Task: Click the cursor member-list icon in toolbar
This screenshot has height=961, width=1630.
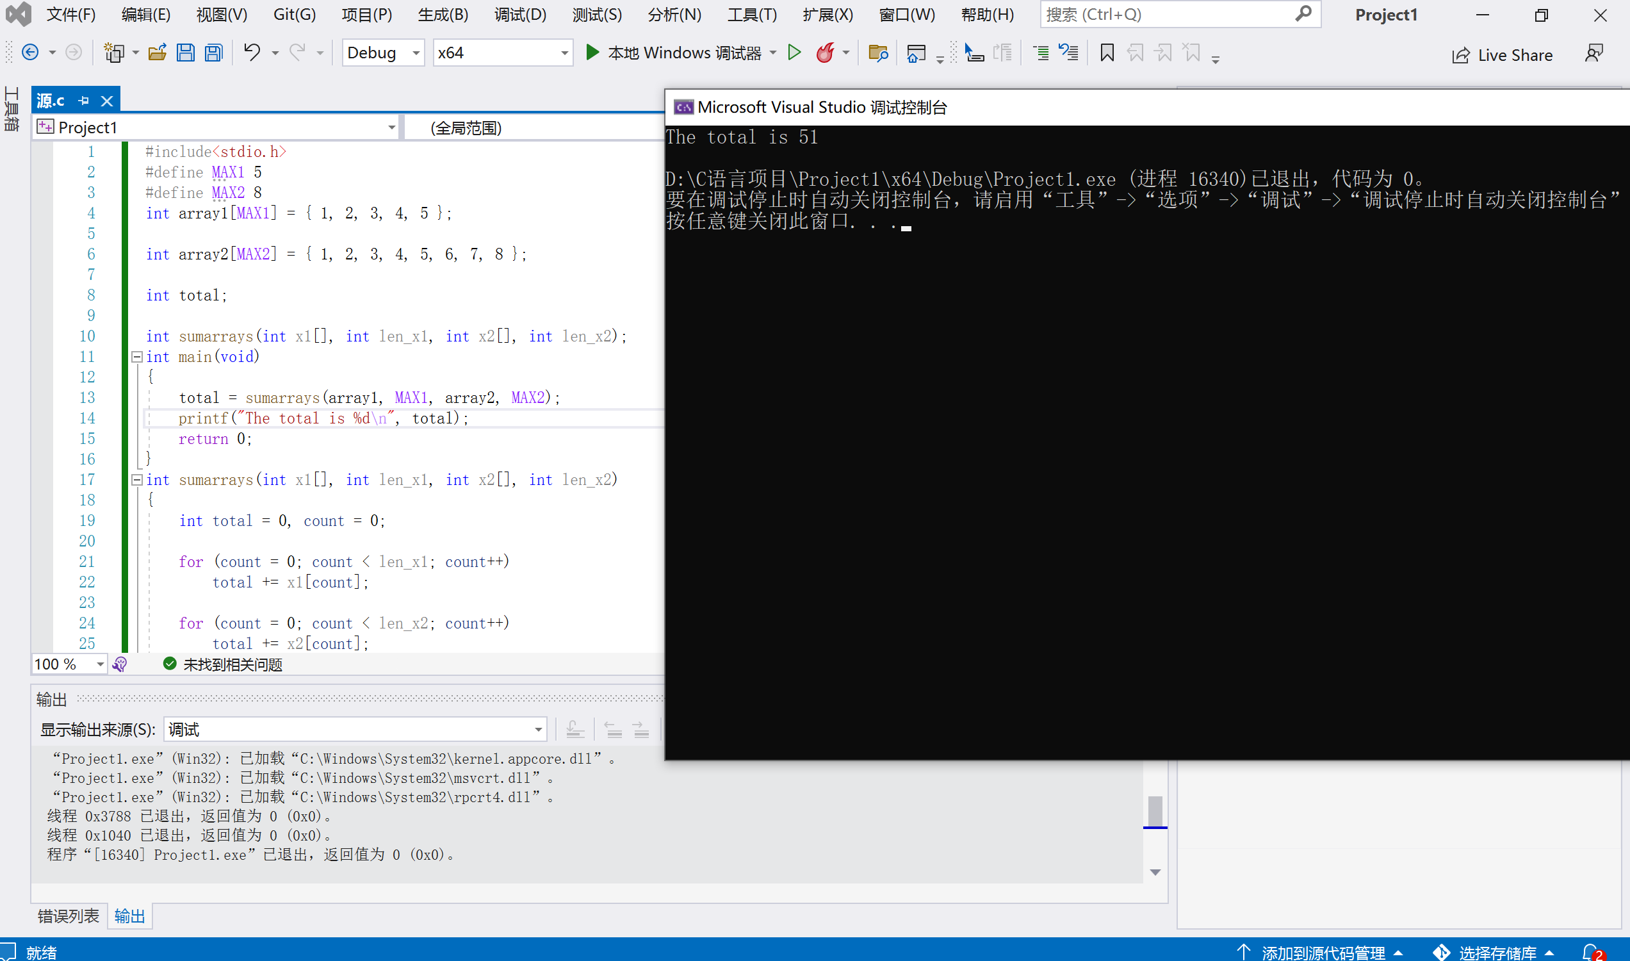Action: tap(974, 53)
